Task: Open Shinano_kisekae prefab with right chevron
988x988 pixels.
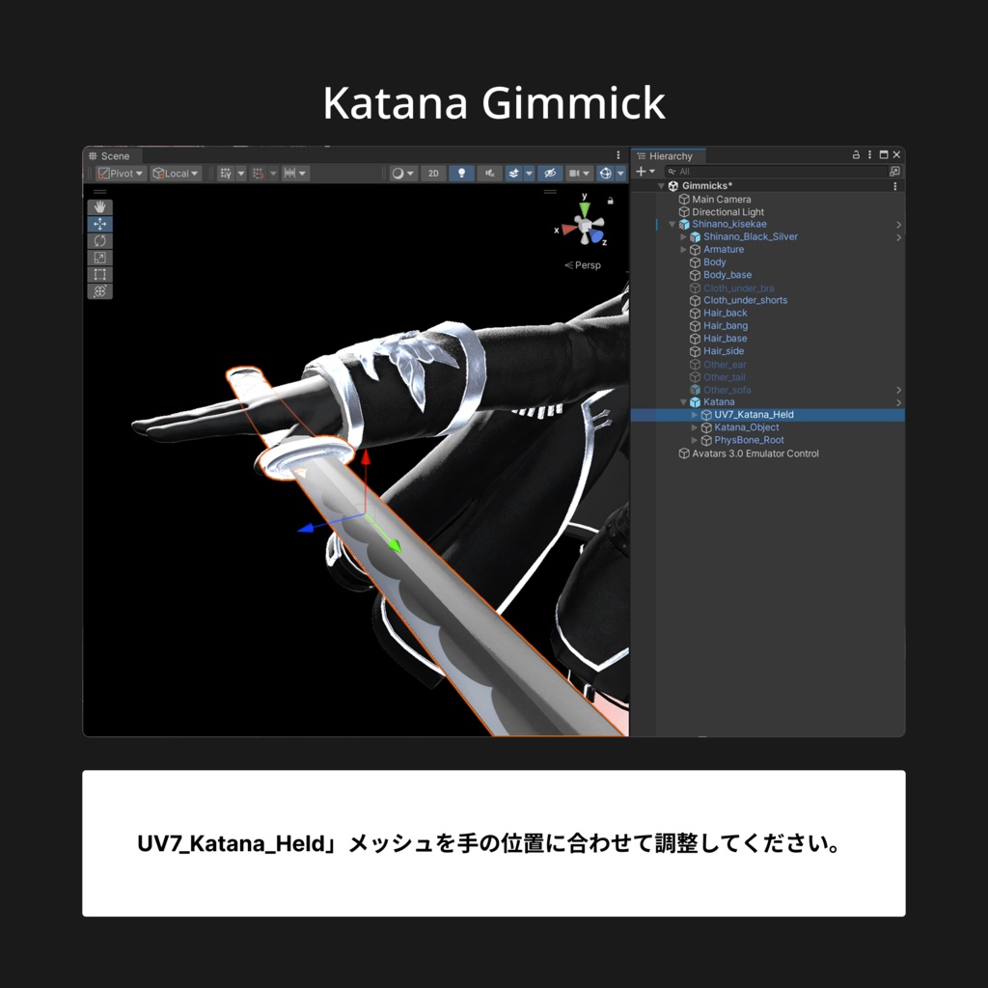Action: point(898,225)
